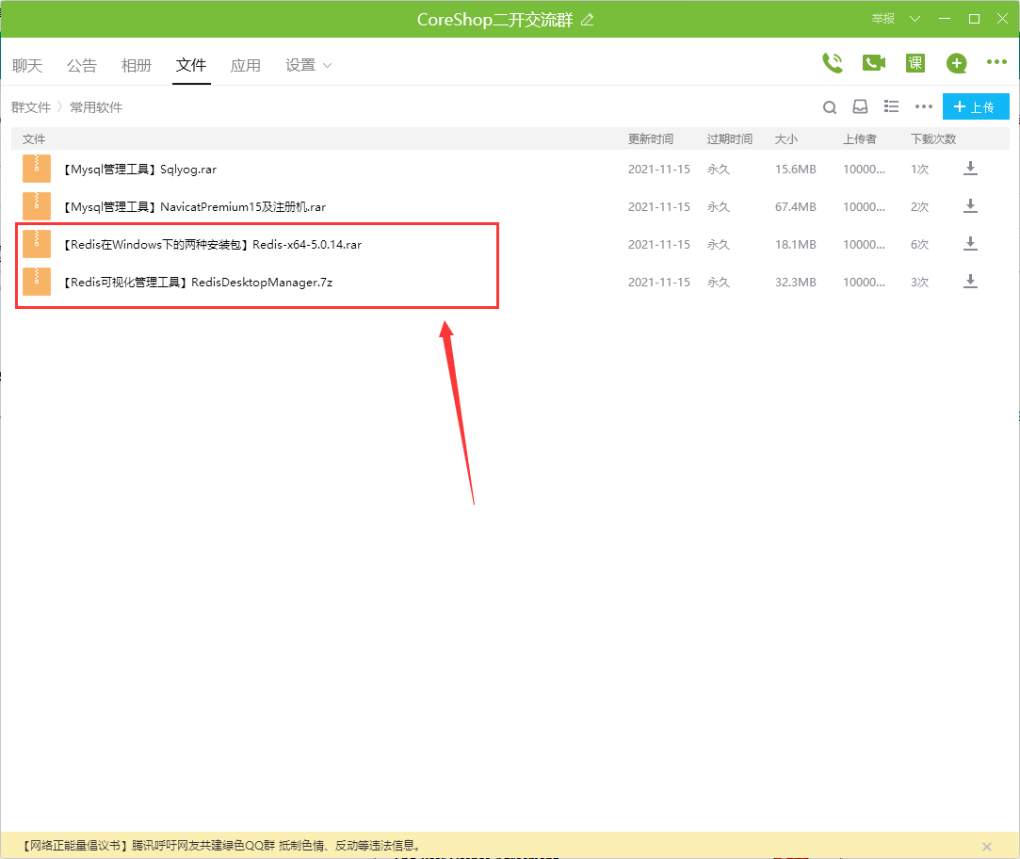Edit the group name pencil icon
The image size is (1020, 859).
(x=588, y=20)
